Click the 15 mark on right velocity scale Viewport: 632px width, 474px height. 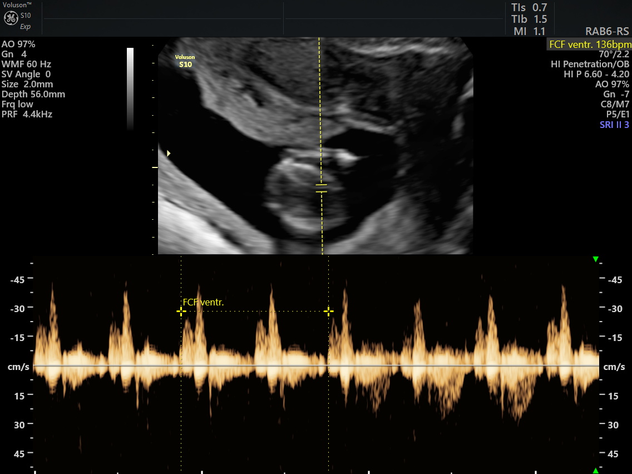click(x=613, y=396)
